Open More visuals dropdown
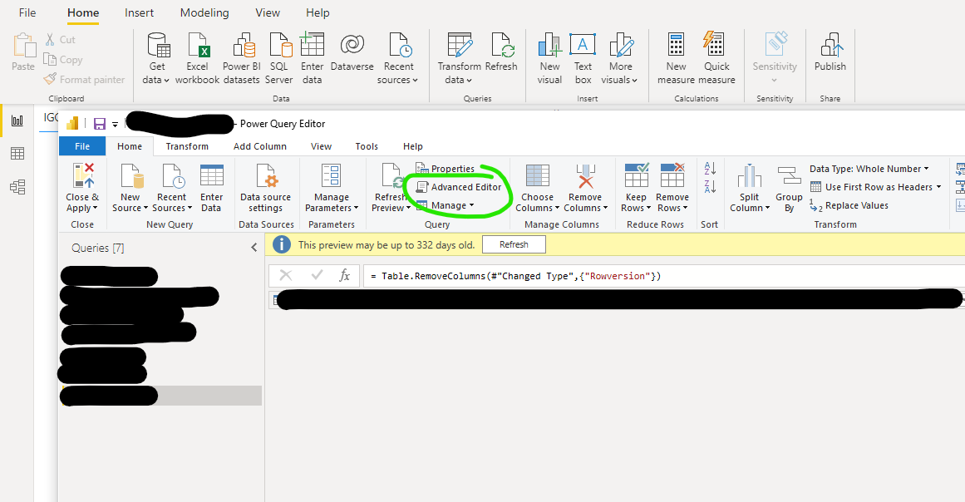Viewport: 965px width, 502px height. [620, 58]
